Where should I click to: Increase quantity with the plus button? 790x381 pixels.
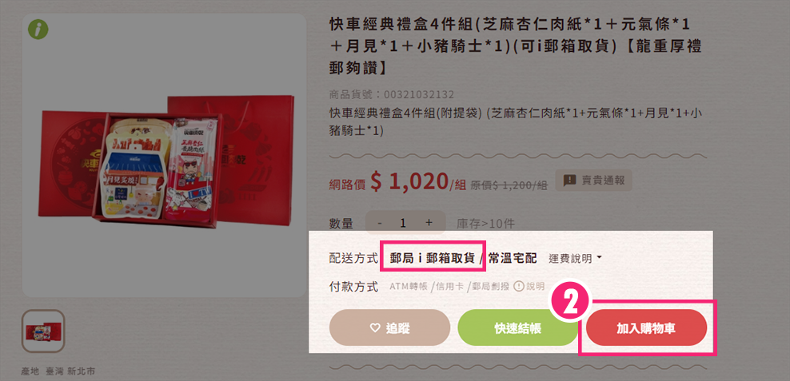pyautogui.click(x=429, y=223)
